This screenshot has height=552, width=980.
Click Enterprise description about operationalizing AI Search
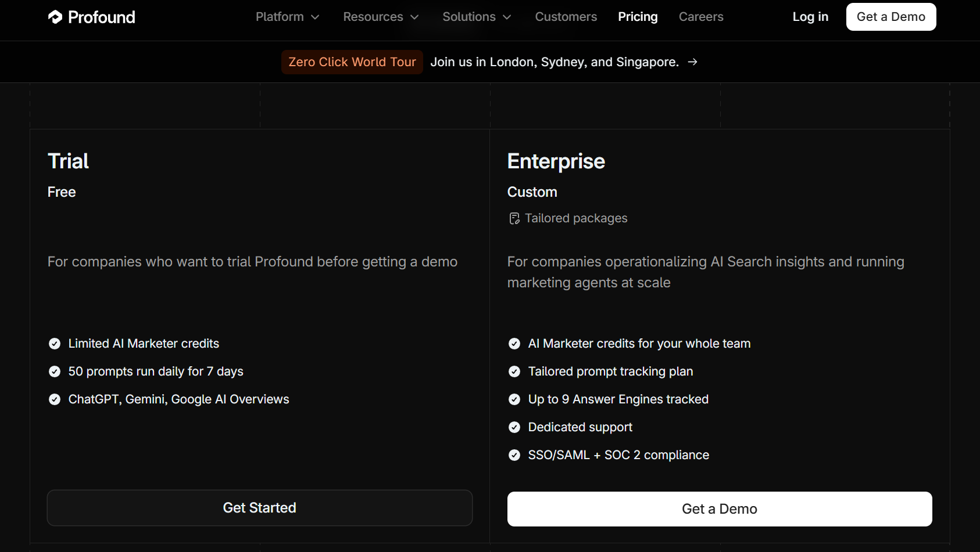pos(706,272)
